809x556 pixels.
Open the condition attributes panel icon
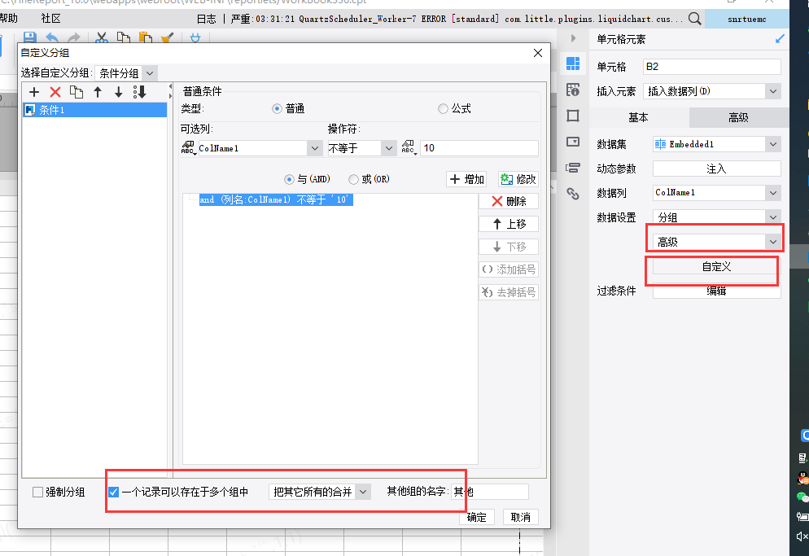[573, 168]
